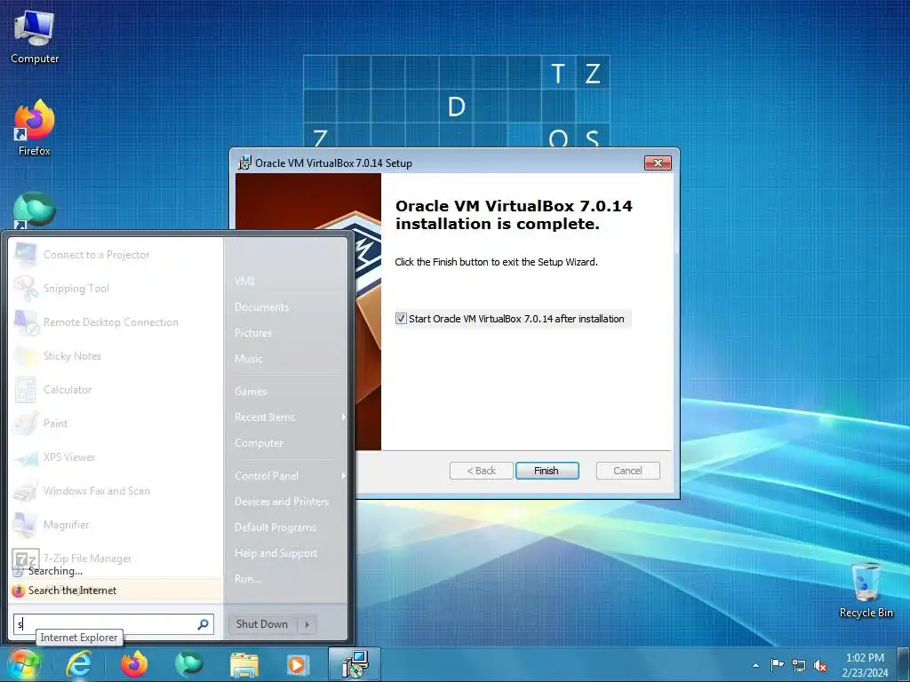Screen dimensions: 910x682
Task: Open Remote Desktop Connection
Action: click(x=116, y=321)
